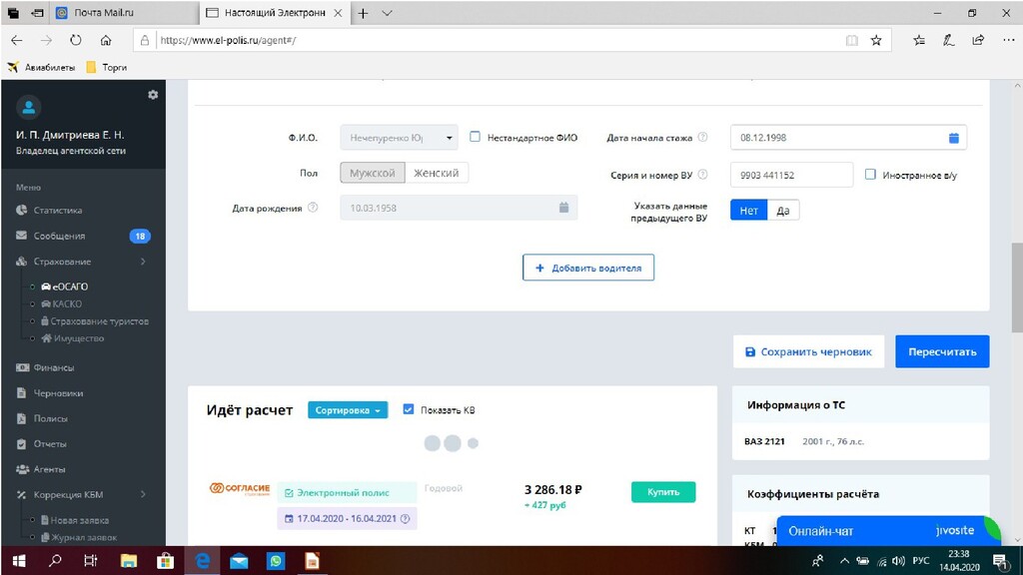Click Добавить водителя button
1023x575 pixels.
(x=587, y=268)
